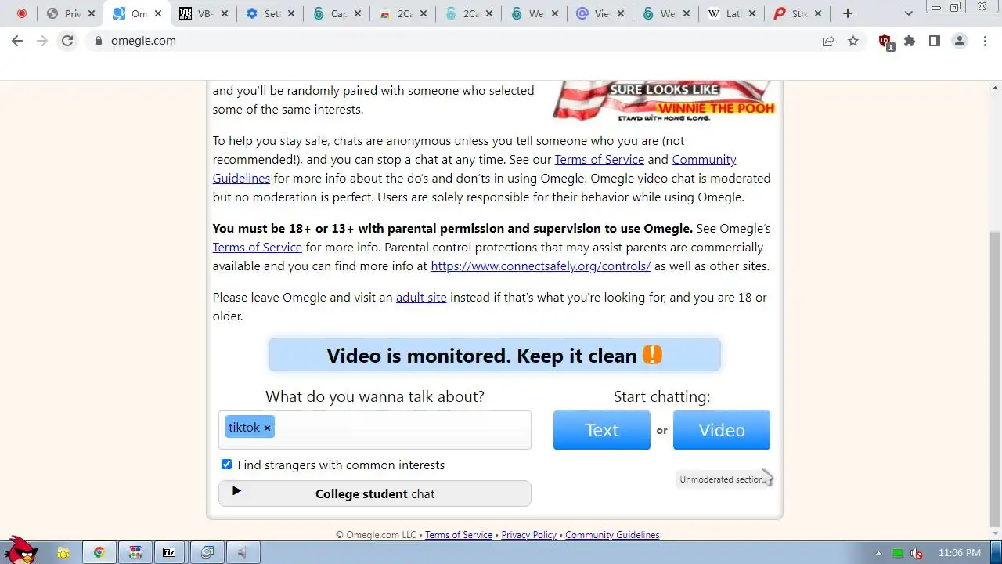Click the lock icon beside omegle.com

(98, 41)
